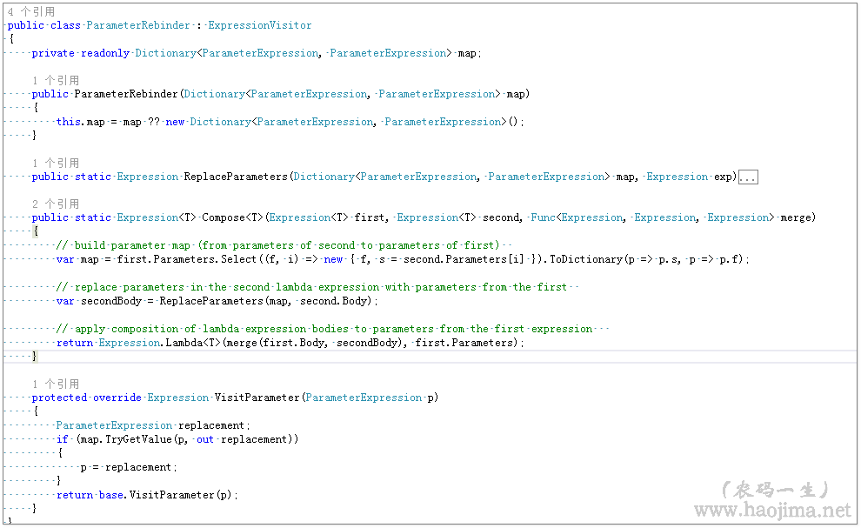Image resolution: width=861 pixels, height=528 pixels.
Task: Click the '4 个引用' CodeLens above the class
Action: click(30, 12)
